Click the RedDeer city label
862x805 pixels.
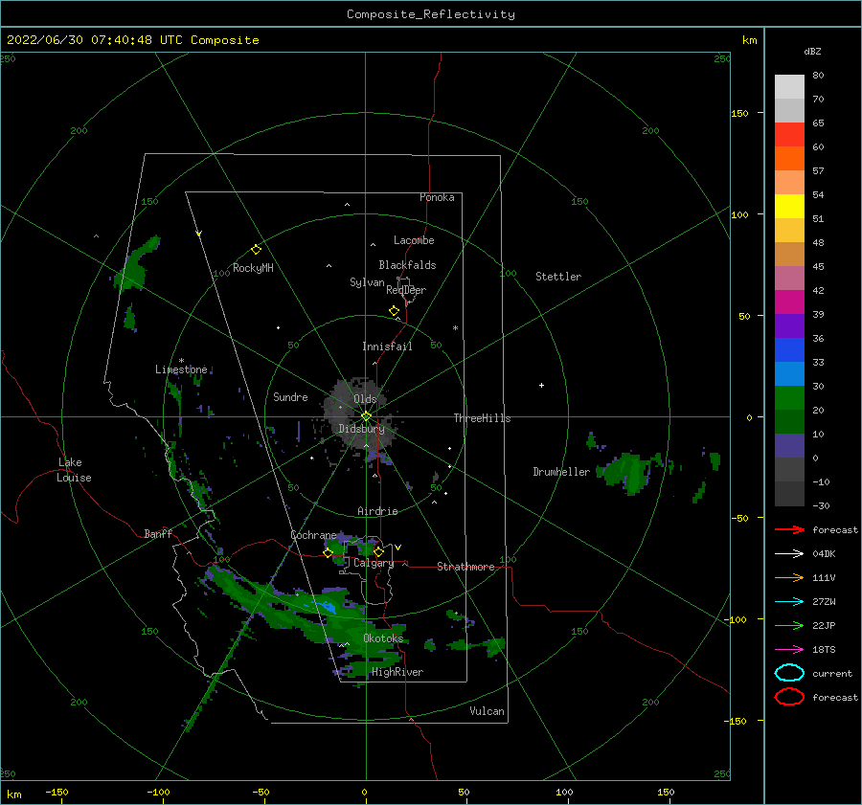click(x=406, y=290)
